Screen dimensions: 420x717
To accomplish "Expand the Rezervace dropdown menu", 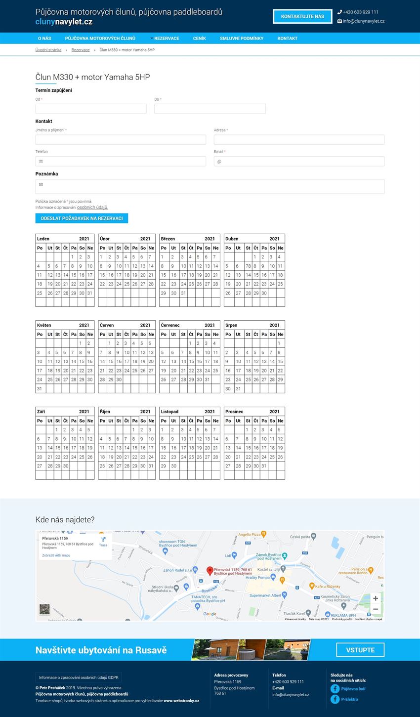I will pos(165,38).
